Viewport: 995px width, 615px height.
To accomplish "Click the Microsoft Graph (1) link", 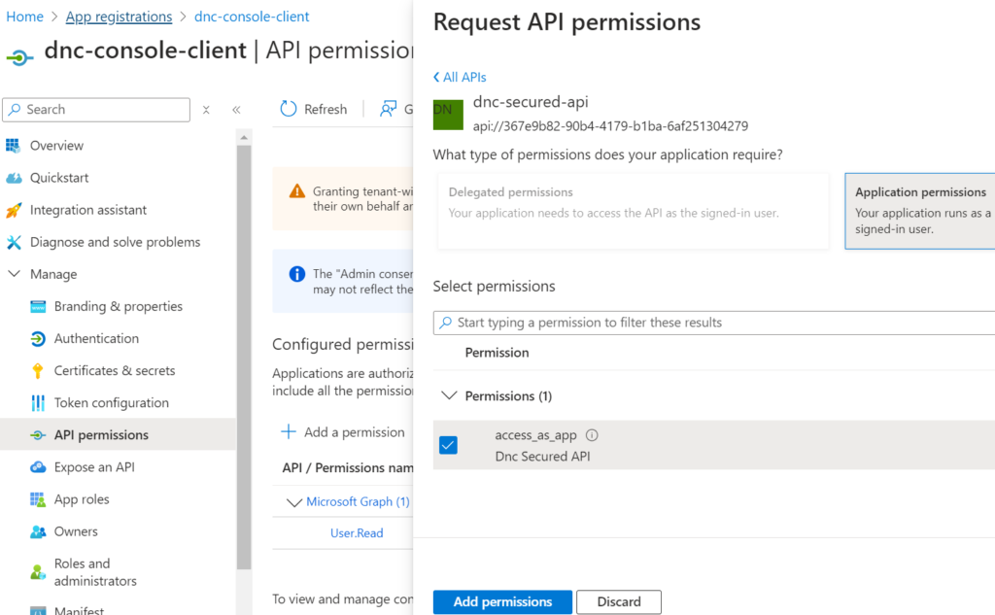I will [358, 502].
